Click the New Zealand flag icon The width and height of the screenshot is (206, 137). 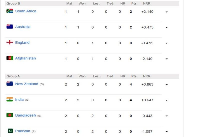tap(10, 84)
